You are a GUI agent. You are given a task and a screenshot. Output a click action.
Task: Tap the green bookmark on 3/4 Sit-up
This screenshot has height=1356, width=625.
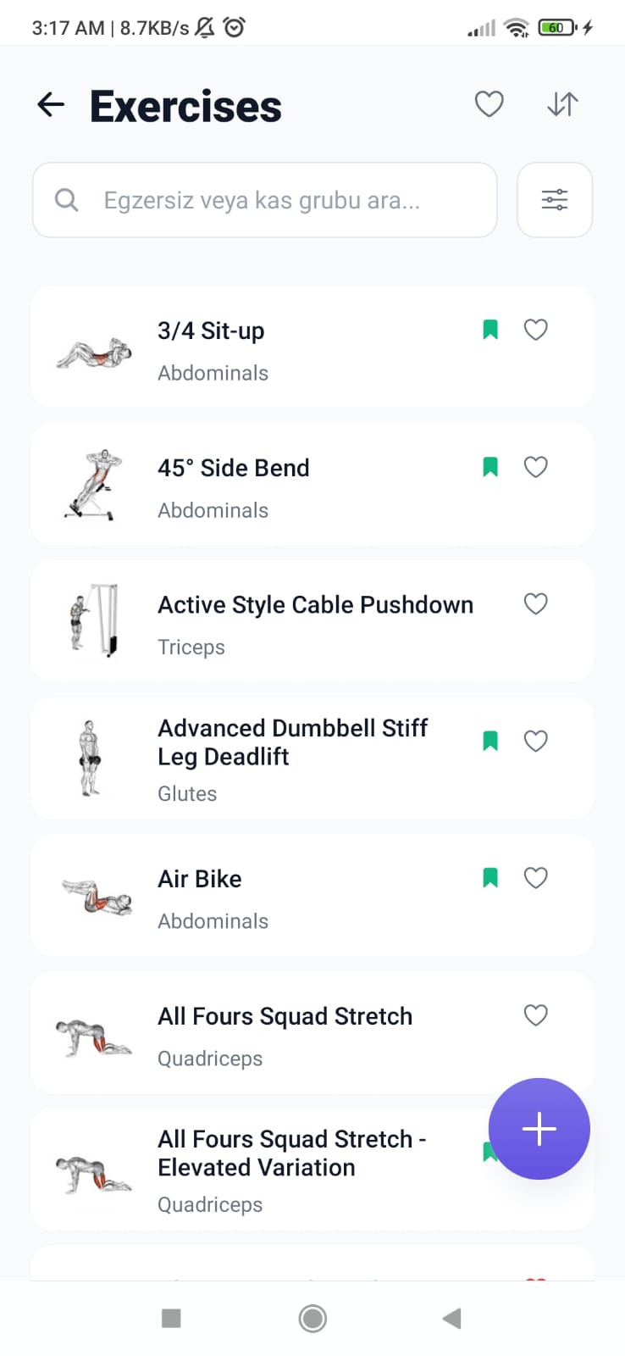(x=490, y=330)
